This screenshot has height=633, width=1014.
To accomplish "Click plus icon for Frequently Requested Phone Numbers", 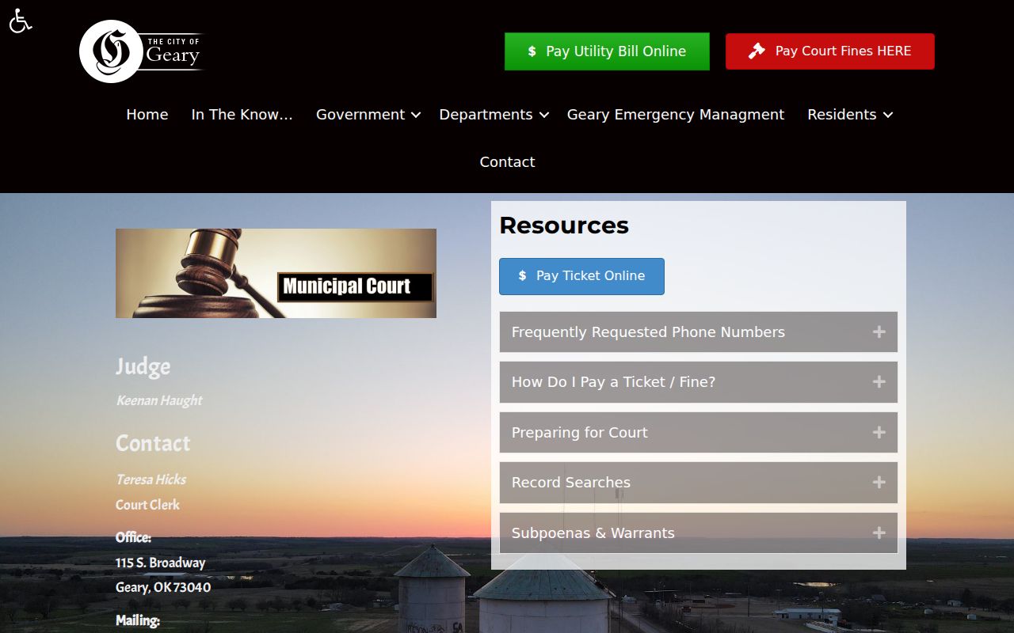I will tap(879, 332).
